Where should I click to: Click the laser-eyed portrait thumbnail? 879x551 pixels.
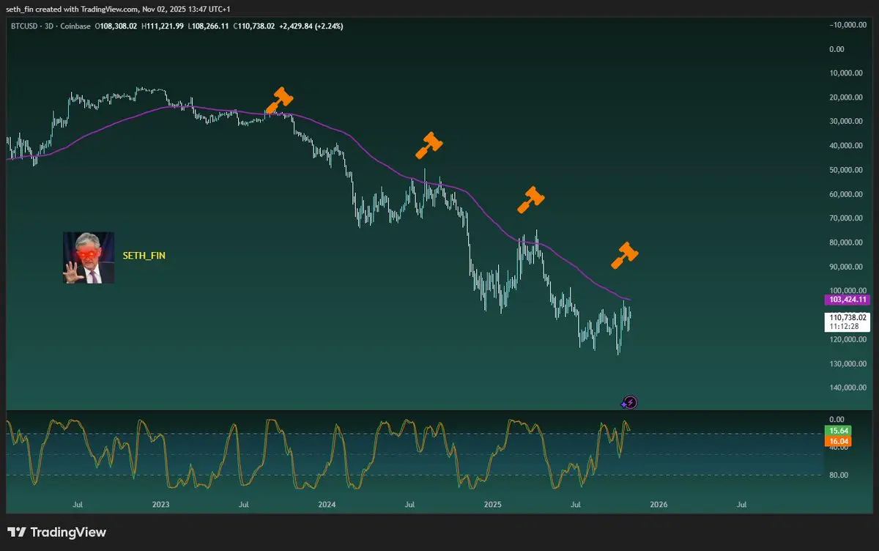point(89,257)
